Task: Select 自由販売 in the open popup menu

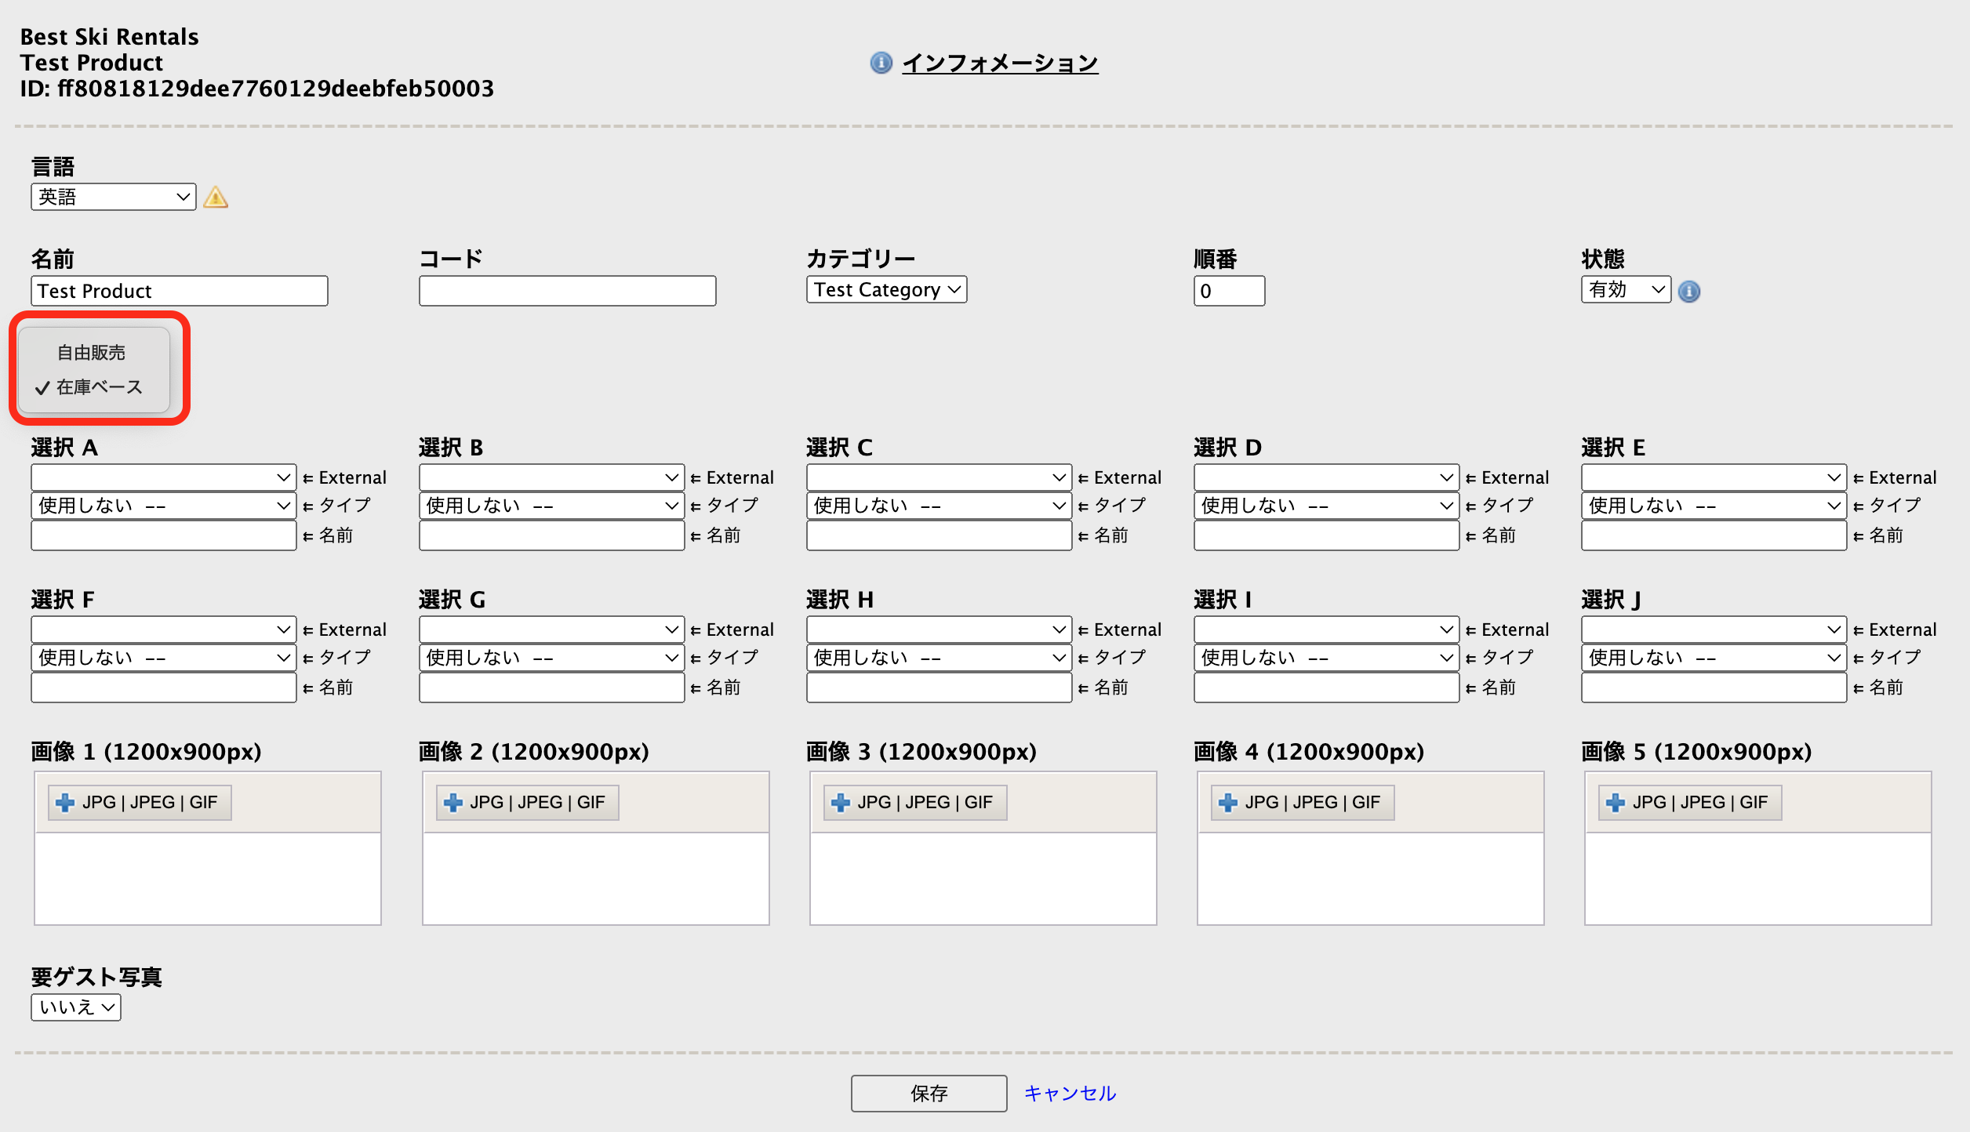Action: point(92,353)
